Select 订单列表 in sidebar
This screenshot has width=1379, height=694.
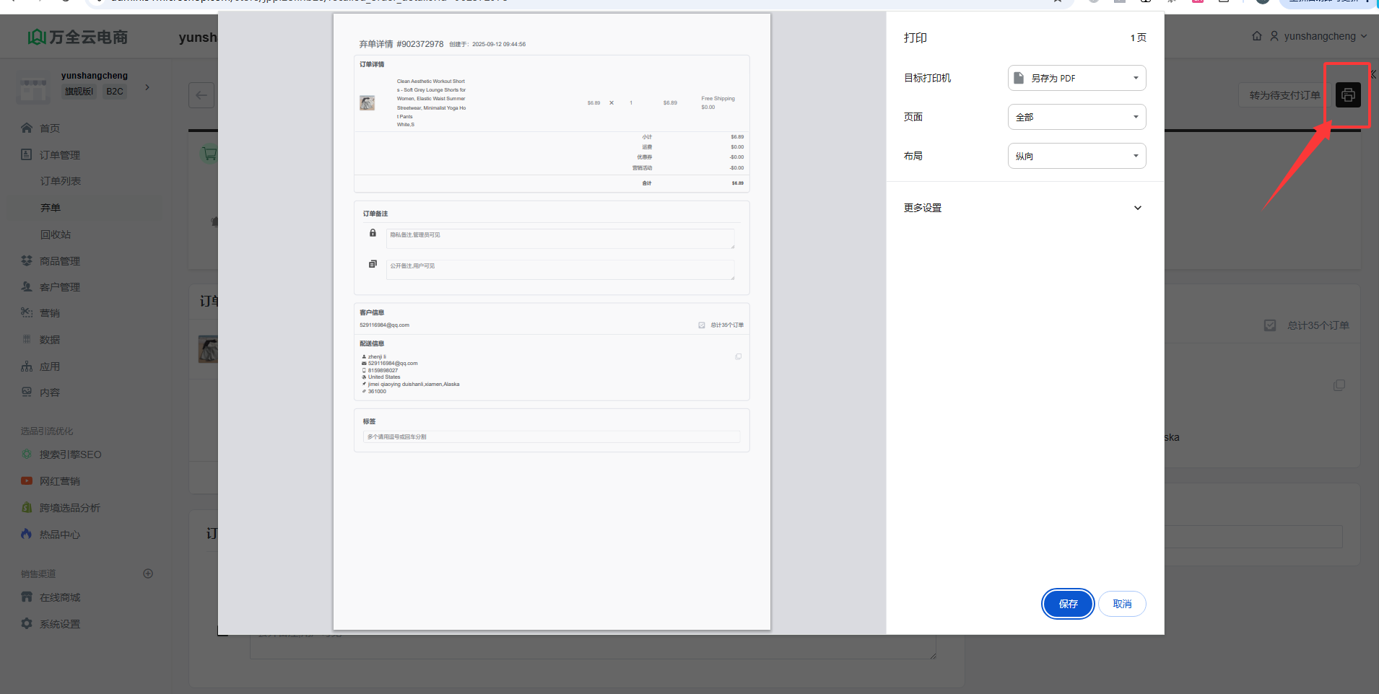(x=61, y=181)
